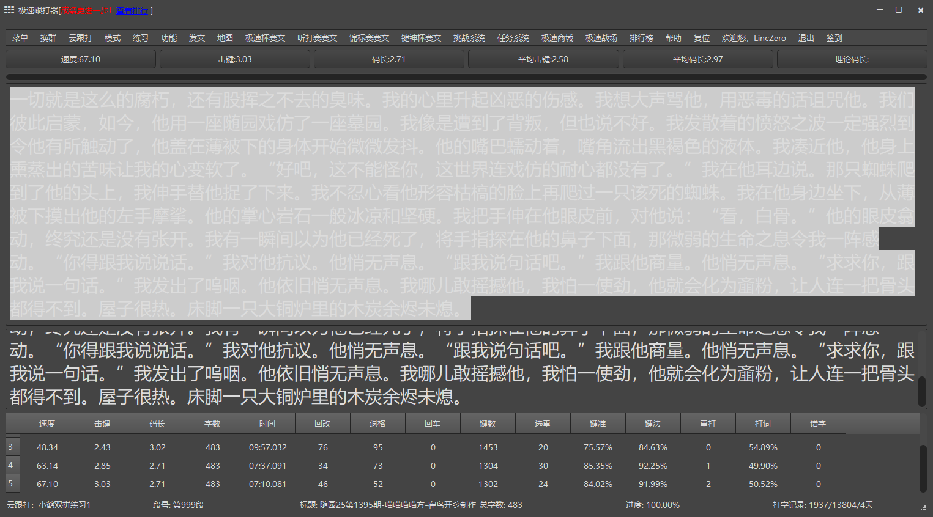
Task: Open the 排行榜 menu
Action: pos(641,38)
